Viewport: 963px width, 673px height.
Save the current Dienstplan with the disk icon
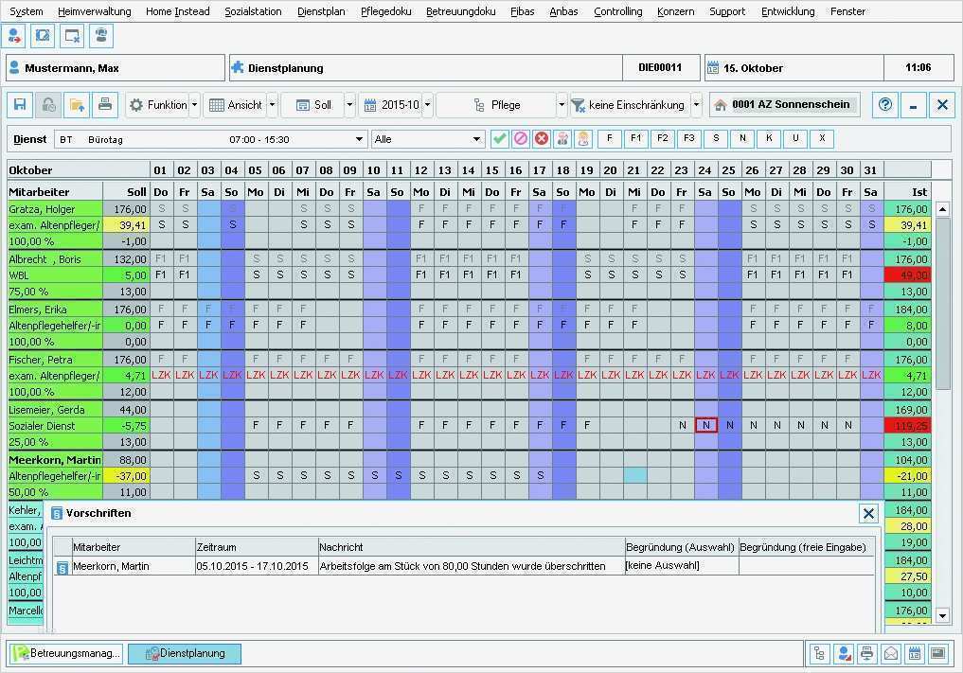click(19, 104)
